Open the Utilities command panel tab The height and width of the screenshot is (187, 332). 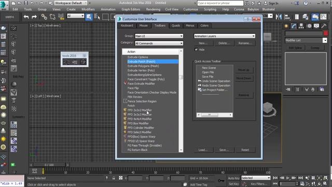[x=324, y=26]
